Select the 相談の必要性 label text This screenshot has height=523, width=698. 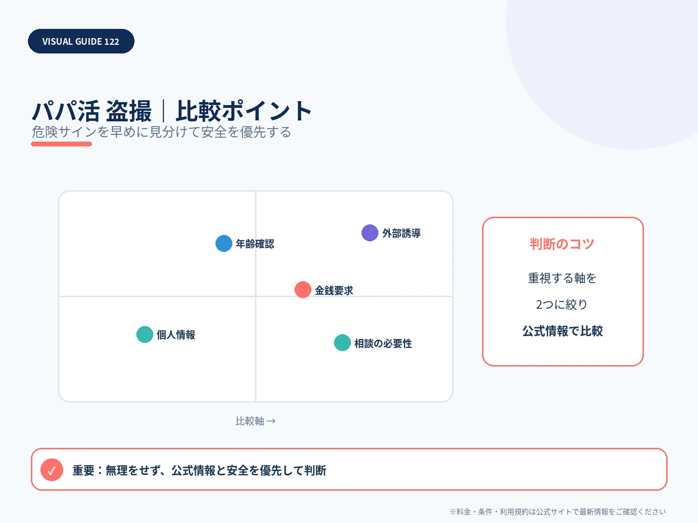(383, 343)
